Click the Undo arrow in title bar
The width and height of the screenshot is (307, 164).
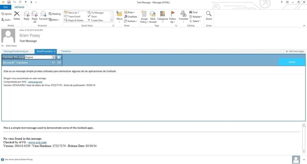click(14, 2)
